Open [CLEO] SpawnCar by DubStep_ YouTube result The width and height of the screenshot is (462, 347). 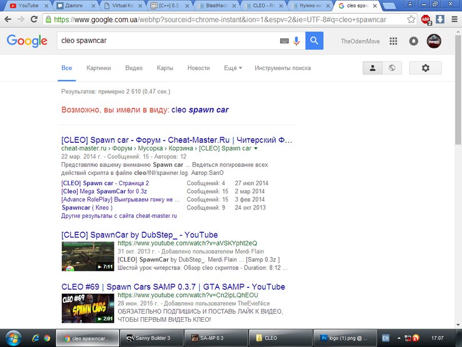click(x=139, y=235)
